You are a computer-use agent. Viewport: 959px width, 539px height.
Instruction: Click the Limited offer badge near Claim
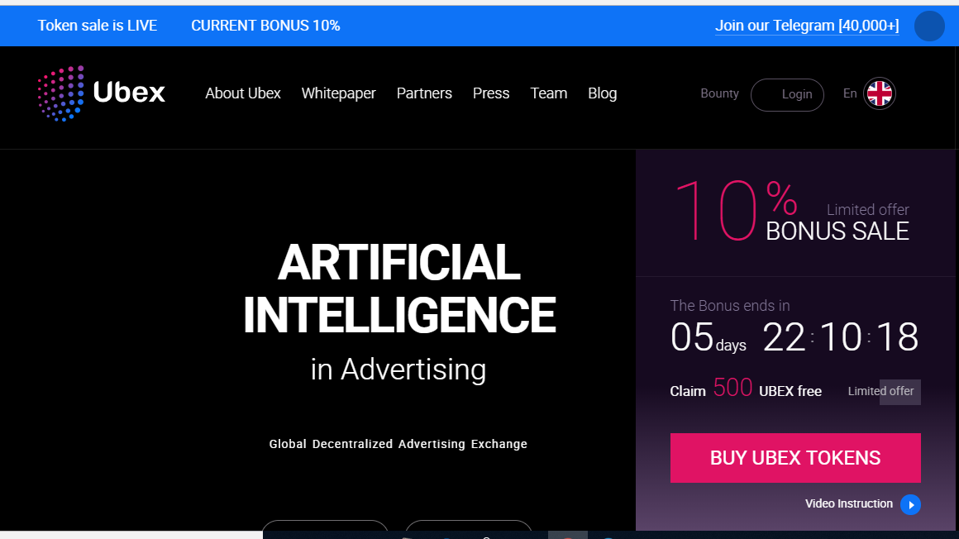880,392
